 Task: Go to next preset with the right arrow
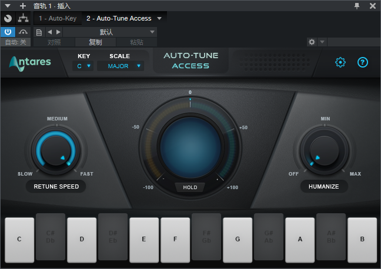point(58,32)
